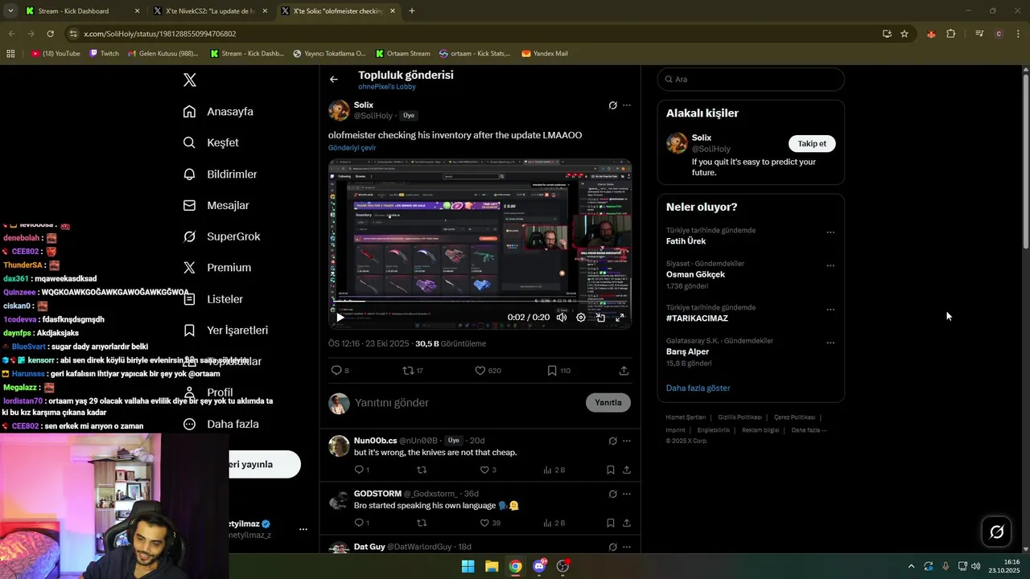Like Nun00b.cs's reply with 3 likes

pos(484,470)
